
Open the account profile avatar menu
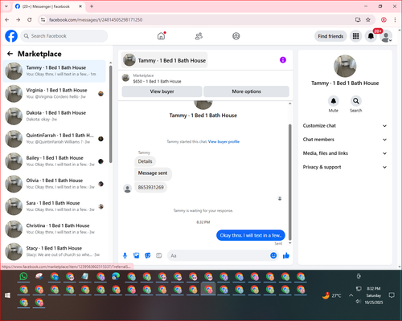386,36
